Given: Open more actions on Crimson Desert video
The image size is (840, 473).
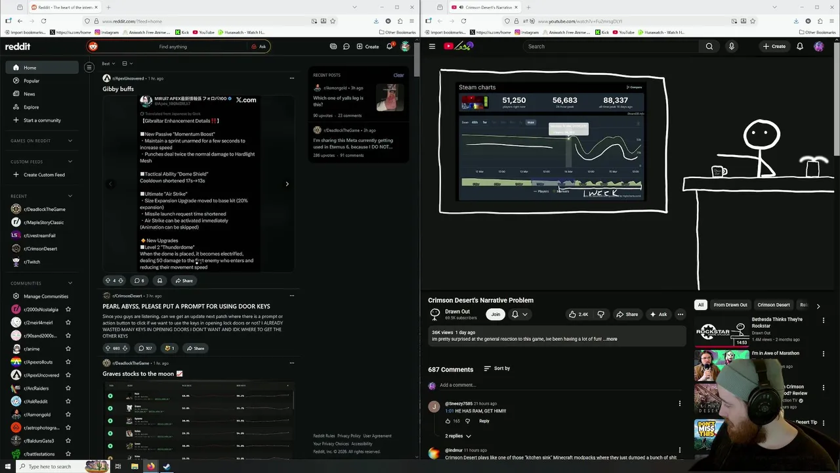Looking at the screenshot, I should click(x=681, y=314).
